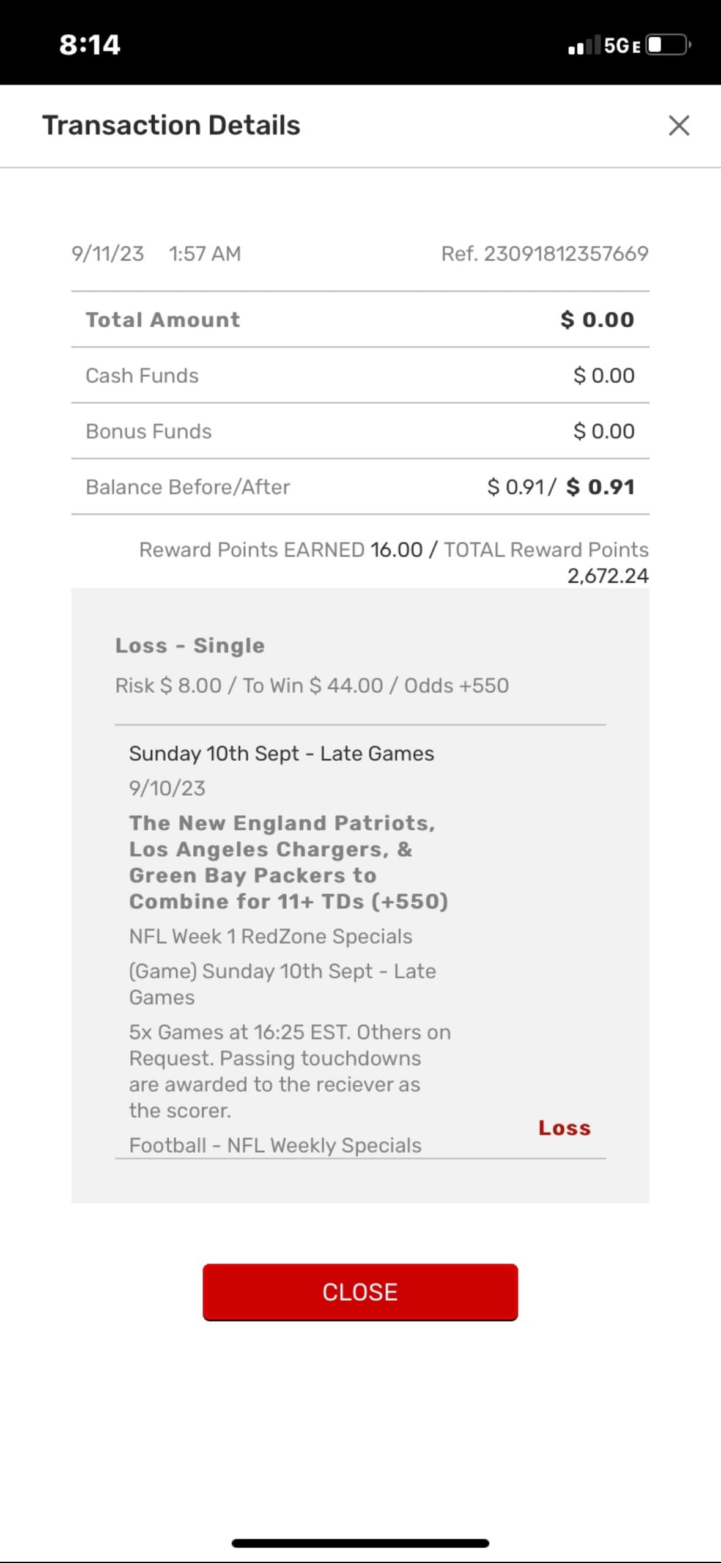Open the Patriots, Chargers, Packers TDs bet title
This screenshot has width=721, height=1563.
[x=288, y=862]
